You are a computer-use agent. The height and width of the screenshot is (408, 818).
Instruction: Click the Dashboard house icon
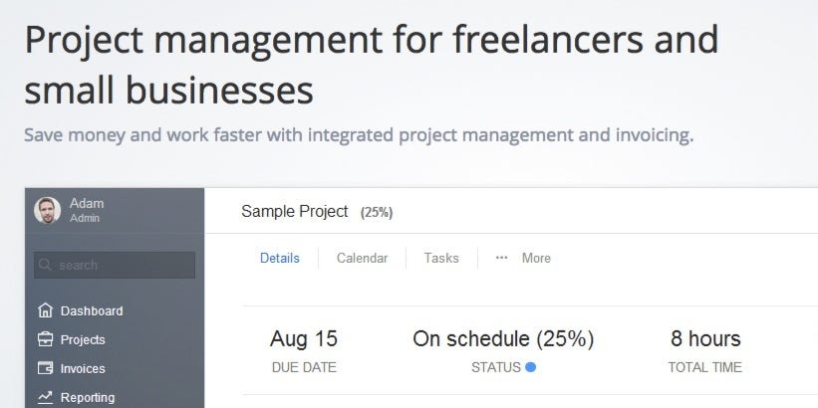tap(44, 310)
